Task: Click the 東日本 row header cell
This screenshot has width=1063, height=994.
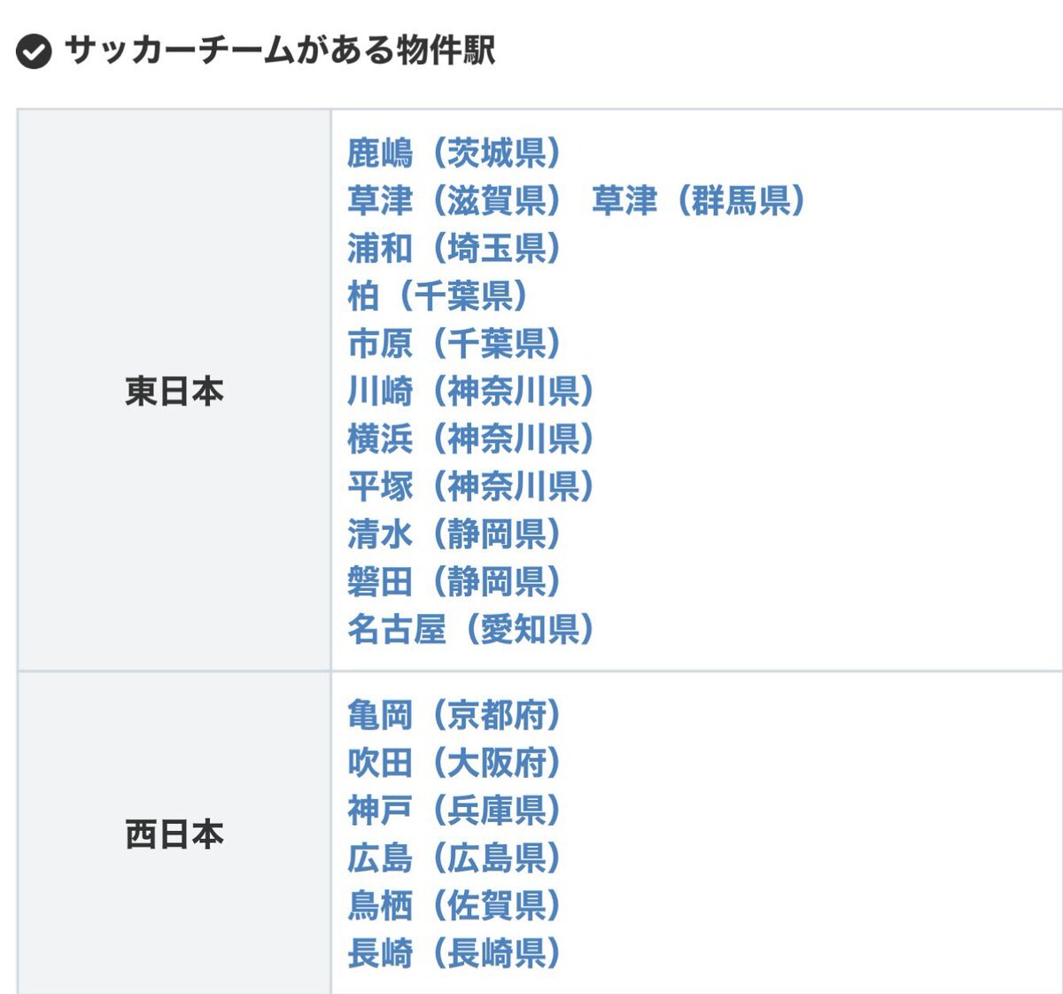Action: click(175, 391)
